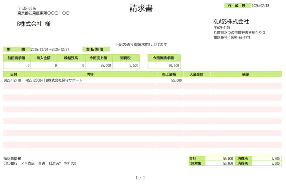
Task: Select the phone number 0791-62-1771 line
Action: (x=232, y=38)
